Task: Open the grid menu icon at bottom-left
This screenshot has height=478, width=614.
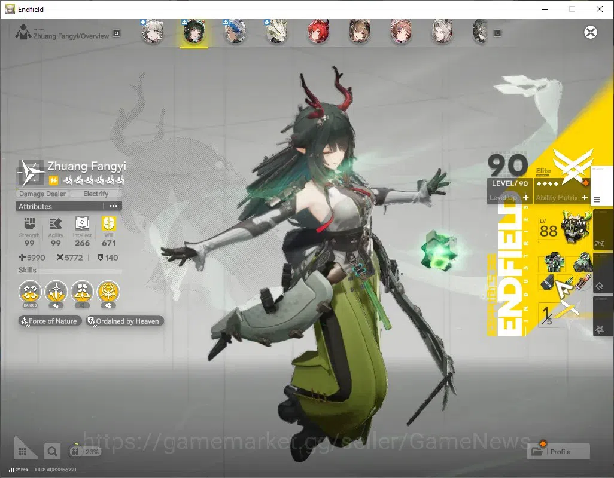Action: pos(23,452)
